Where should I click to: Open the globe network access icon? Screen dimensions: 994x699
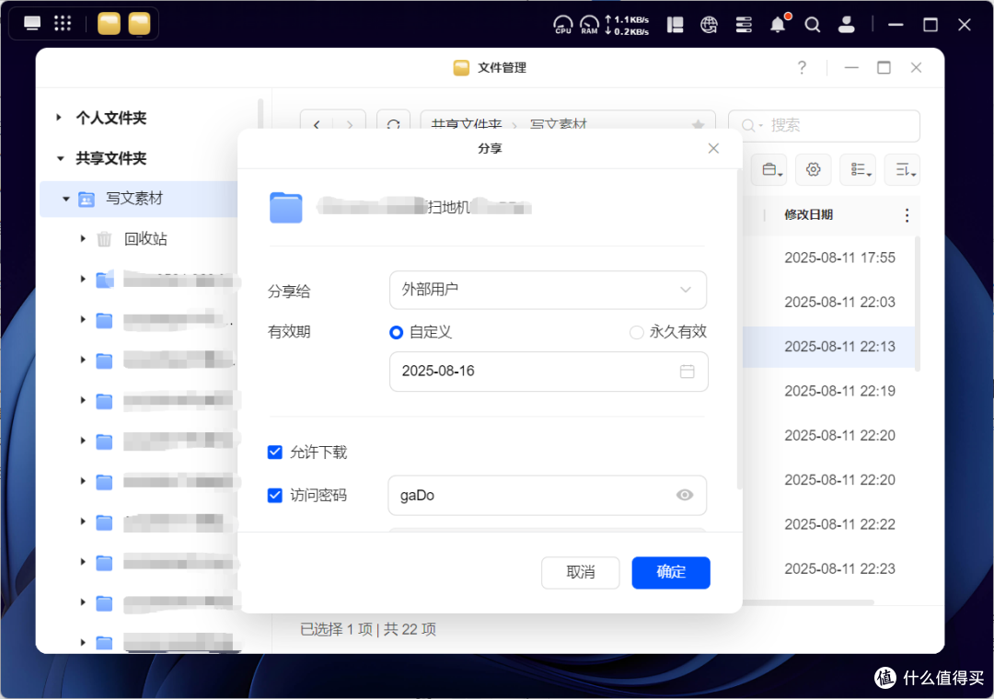[709, 25]
